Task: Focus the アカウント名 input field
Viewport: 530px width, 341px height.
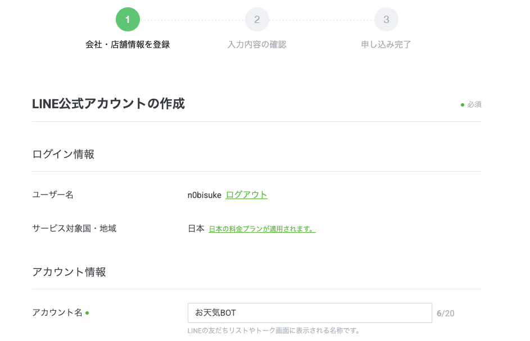Action: tap(310, 313)
